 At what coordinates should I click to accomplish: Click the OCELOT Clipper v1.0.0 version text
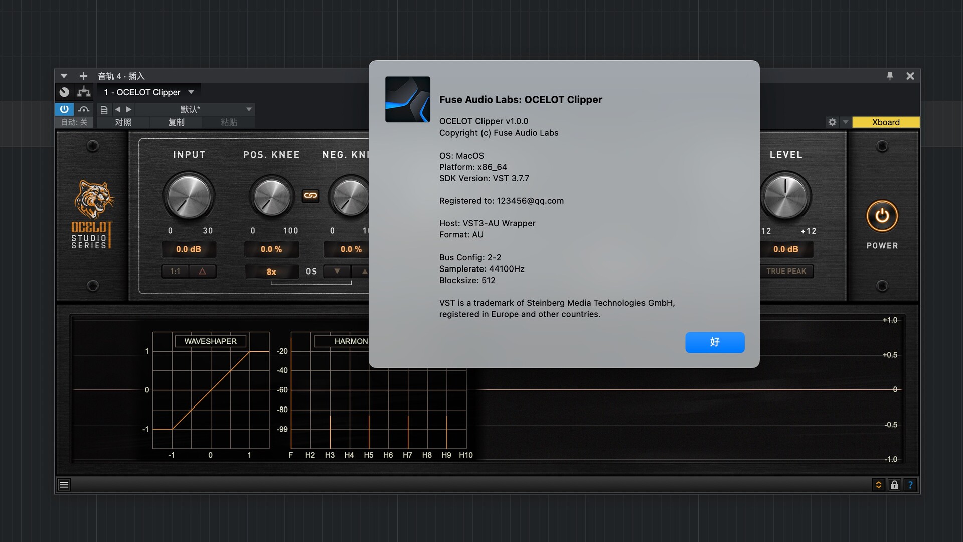(484, 121)
